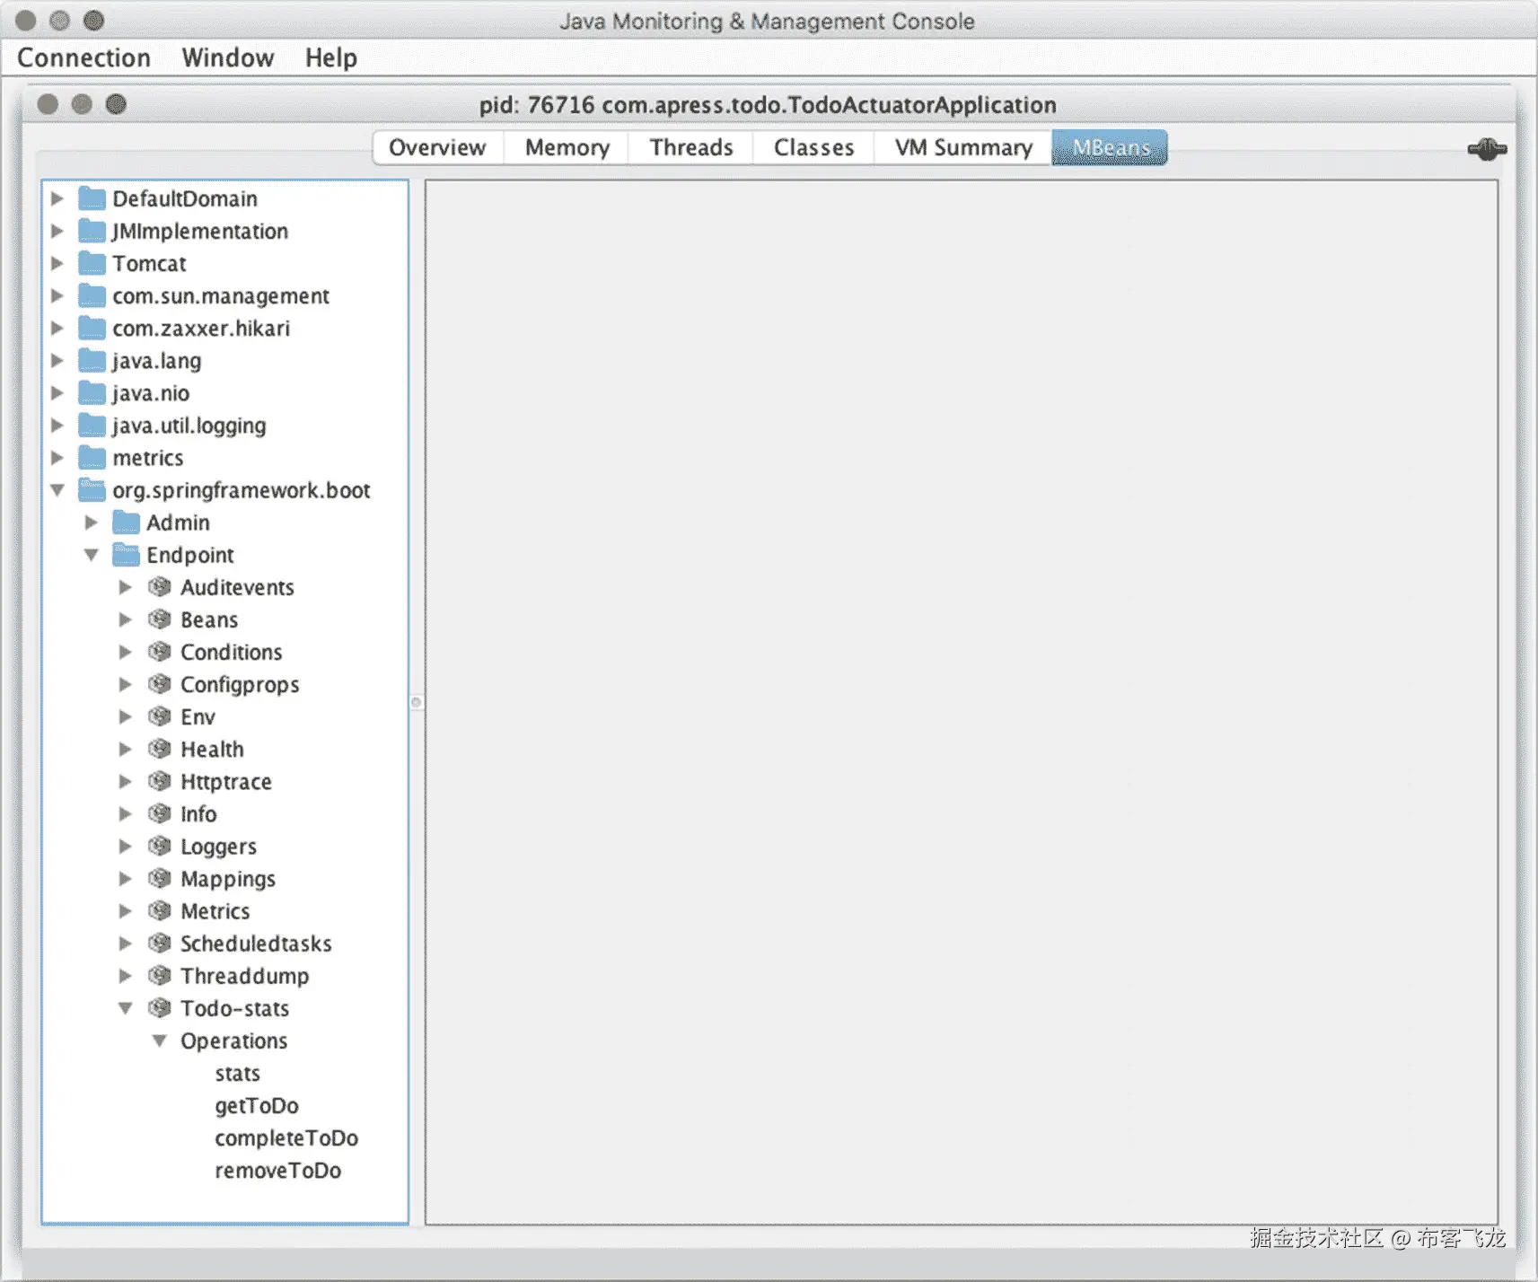This screenshot has height=1282, width=1538.
Task: Click the Admin folder icon
Action: click(126, 522)
